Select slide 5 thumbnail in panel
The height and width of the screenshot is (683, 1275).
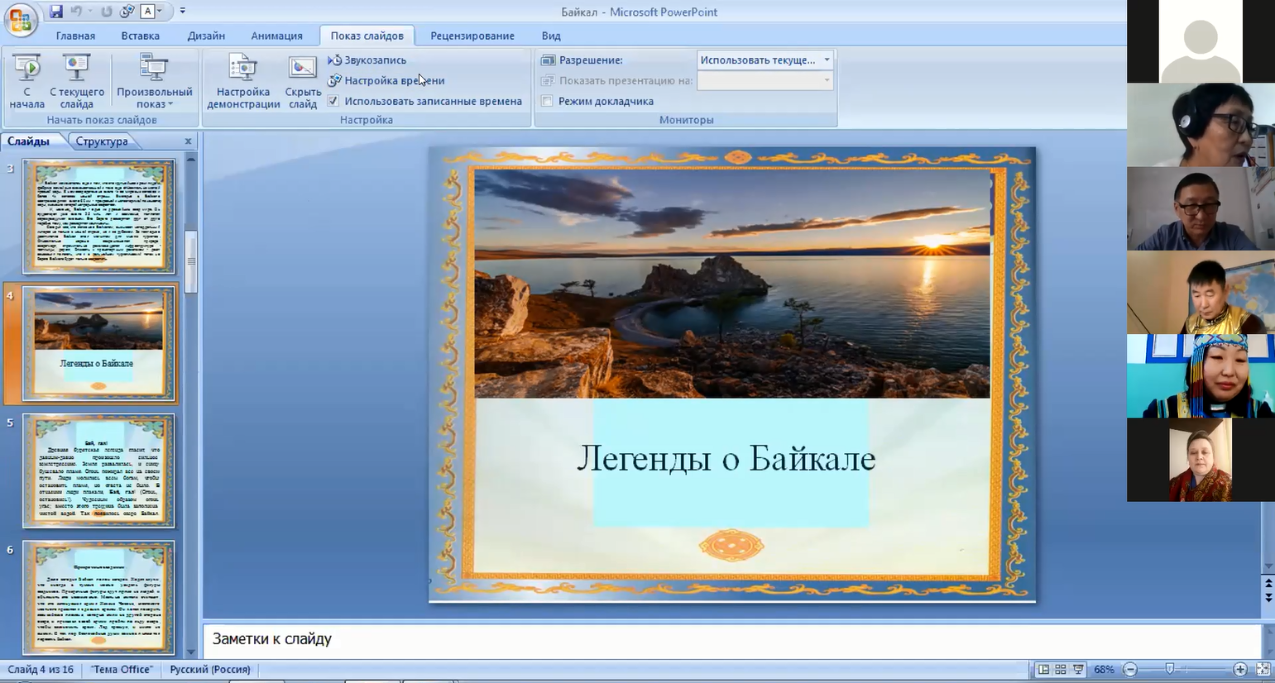coord(98,470)
